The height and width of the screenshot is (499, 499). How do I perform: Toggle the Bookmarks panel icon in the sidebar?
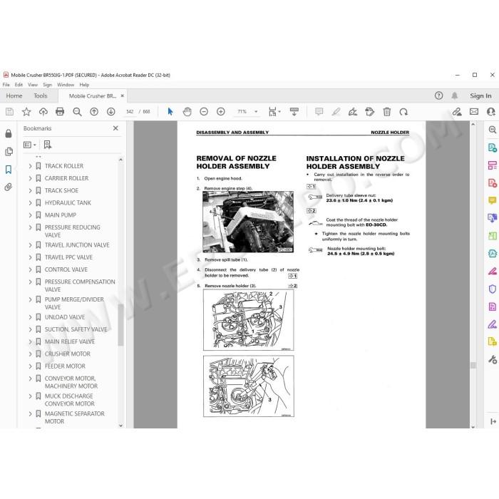click(9, 170)
